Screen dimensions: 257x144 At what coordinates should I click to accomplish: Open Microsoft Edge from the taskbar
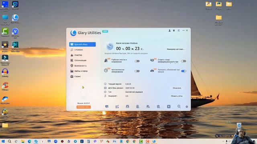tap(29, 141)
